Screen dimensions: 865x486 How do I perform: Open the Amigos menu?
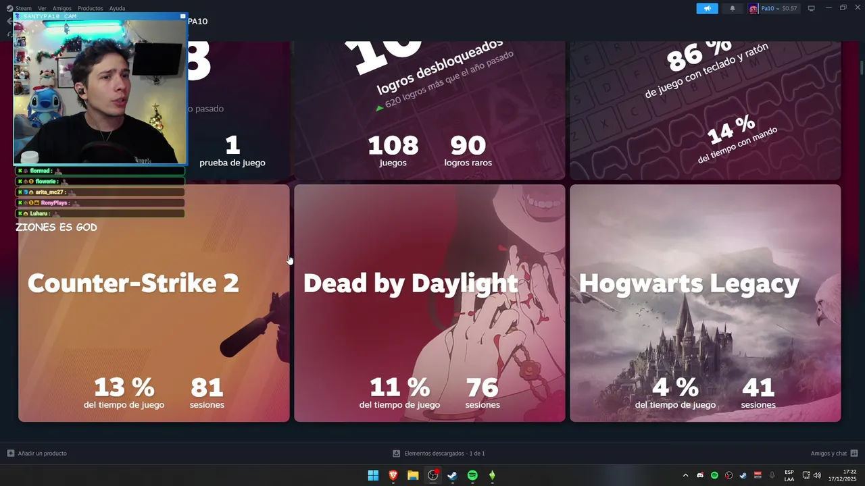[x=62, y=8]
